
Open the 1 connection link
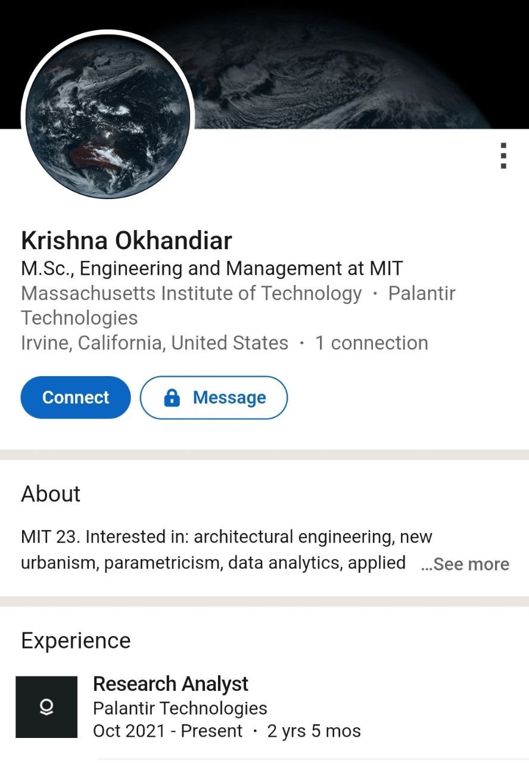pos(371,343)
